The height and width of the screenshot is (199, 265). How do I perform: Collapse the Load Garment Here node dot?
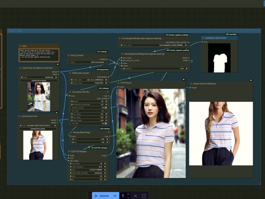click(19, 116)
